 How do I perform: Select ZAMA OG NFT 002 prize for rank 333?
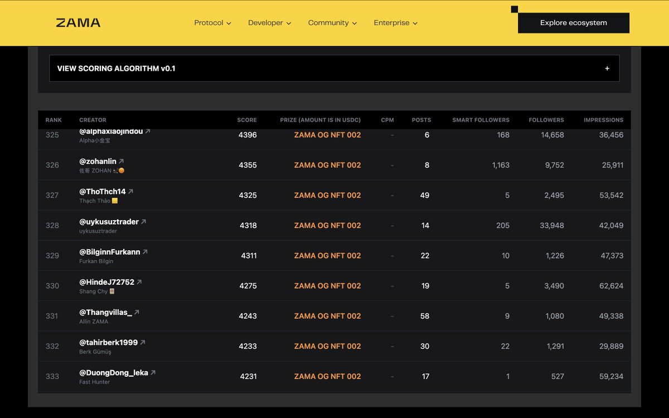pos(327,376)
